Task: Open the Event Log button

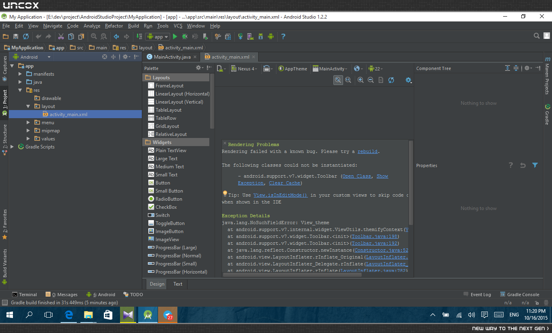Action: (x=477, y=295)
